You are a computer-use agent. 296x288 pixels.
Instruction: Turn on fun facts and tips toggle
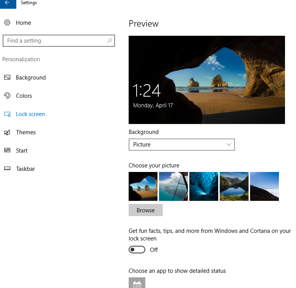[x=137, y=250]
